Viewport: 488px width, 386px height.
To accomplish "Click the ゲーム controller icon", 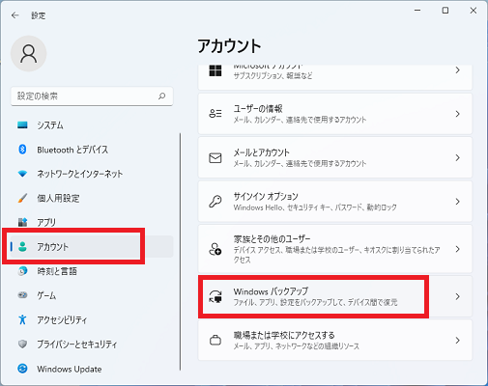I will tap(22, 295).
